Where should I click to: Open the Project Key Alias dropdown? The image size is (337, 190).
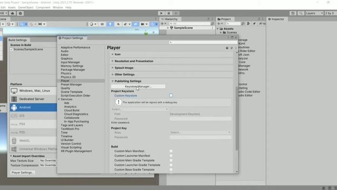pyautogui.click(x=200, y=132)
